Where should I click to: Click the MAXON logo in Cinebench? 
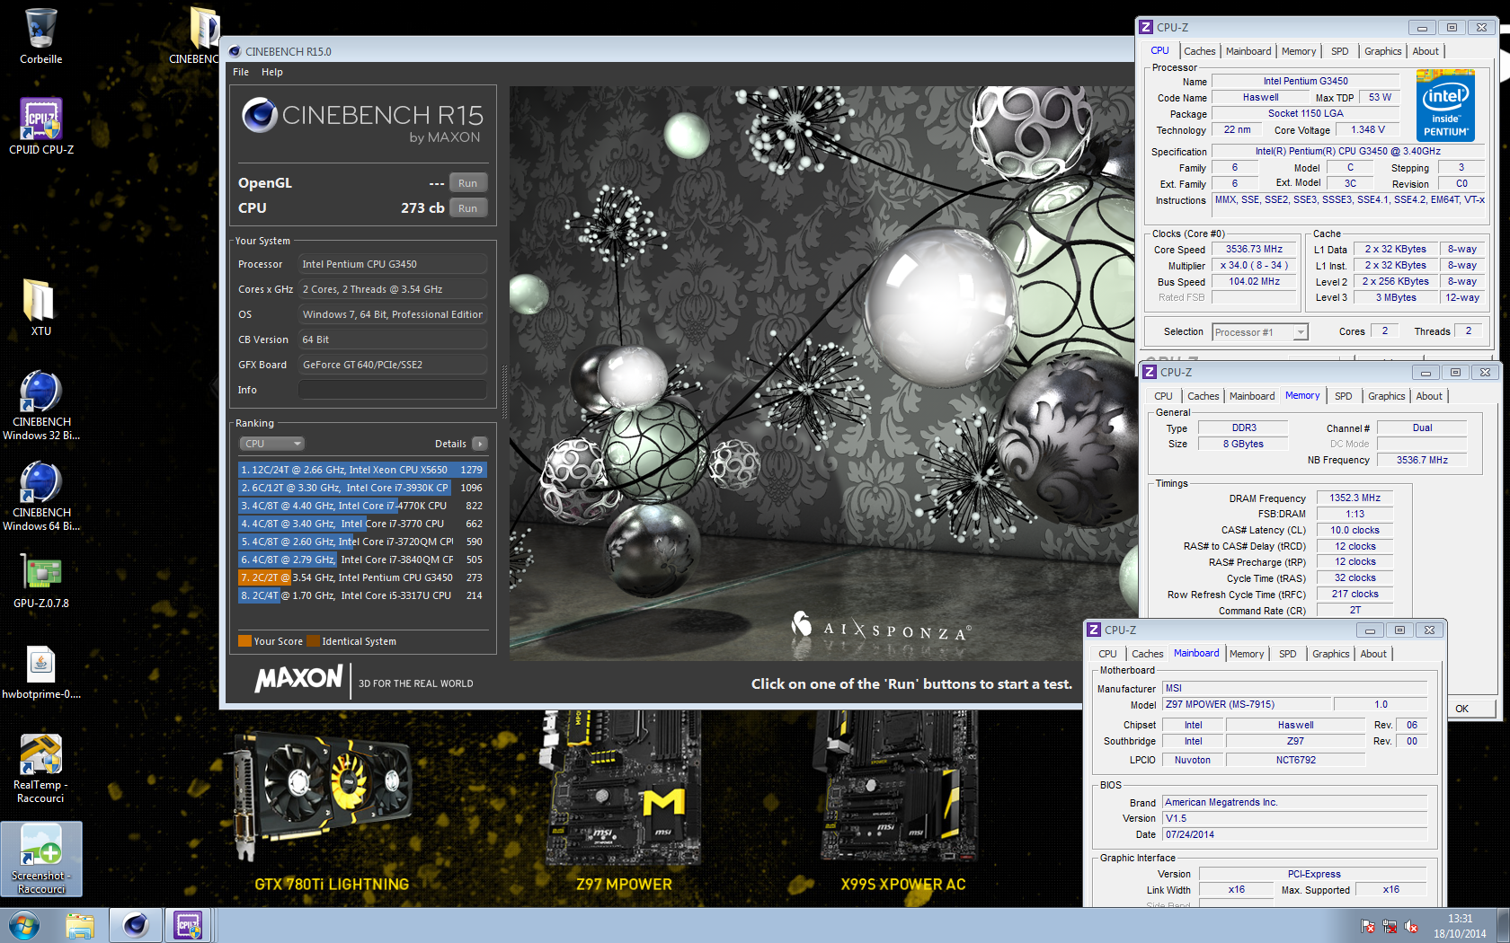point(298,679)
